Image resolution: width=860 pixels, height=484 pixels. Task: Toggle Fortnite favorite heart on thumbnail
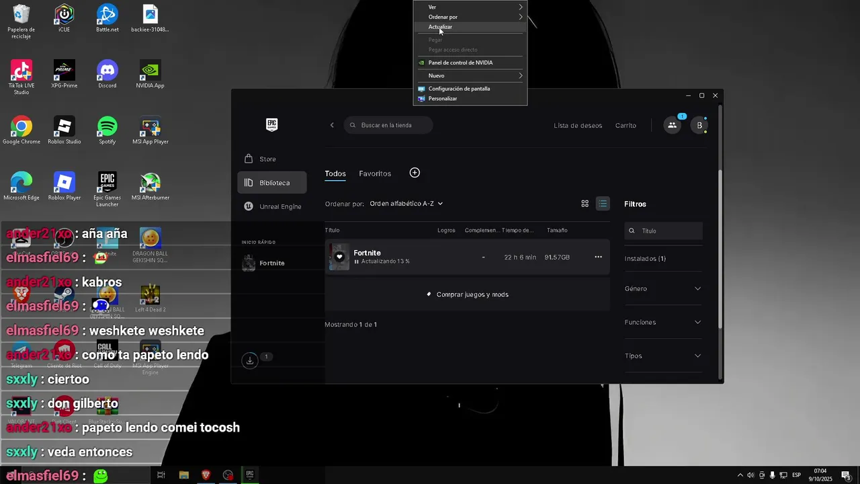pos(339,257)
